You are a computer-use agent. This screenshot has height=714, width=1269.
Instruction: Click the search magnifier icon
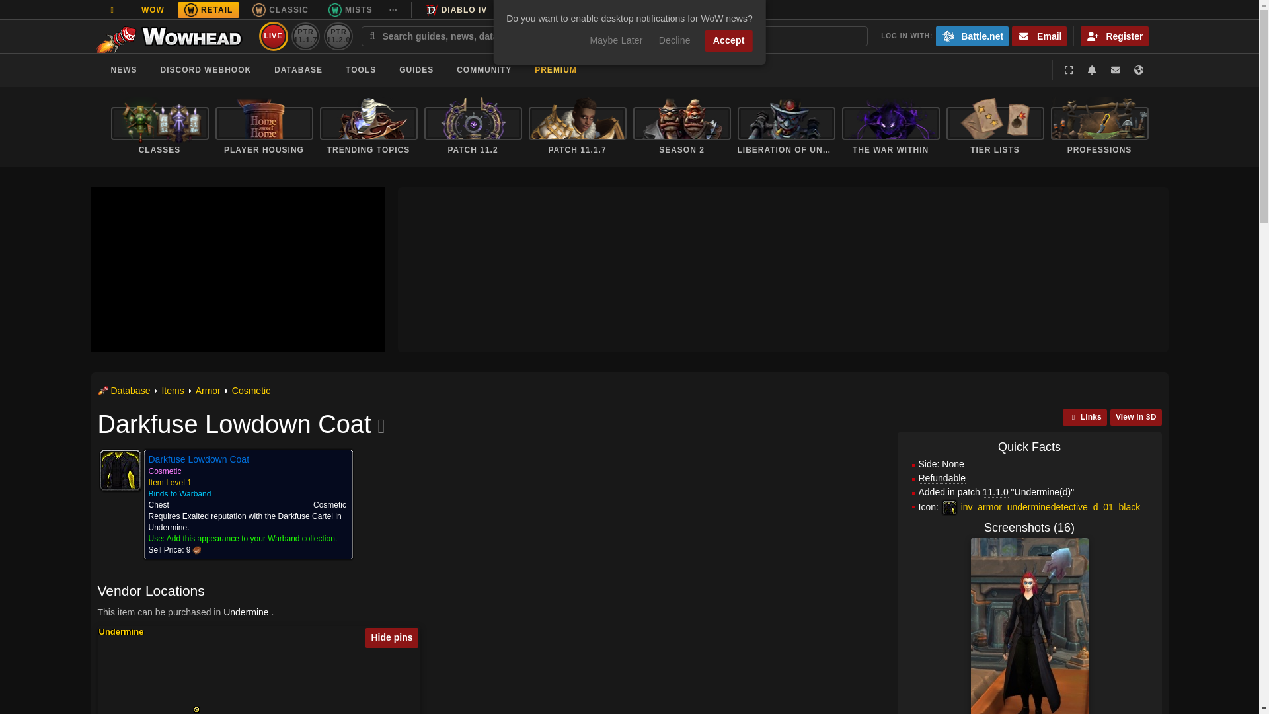point(372,36)
